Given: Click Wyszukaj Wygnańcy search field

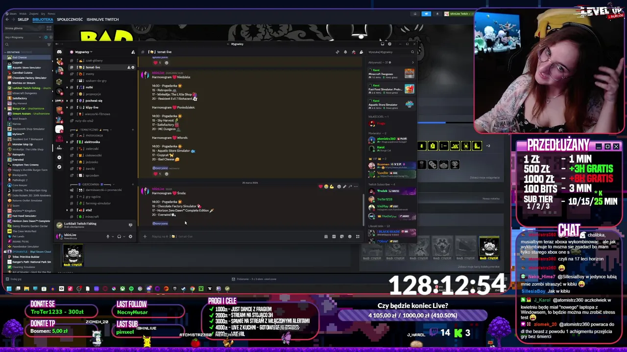Looking at the screenshot, I should click(x=391, y=52).
